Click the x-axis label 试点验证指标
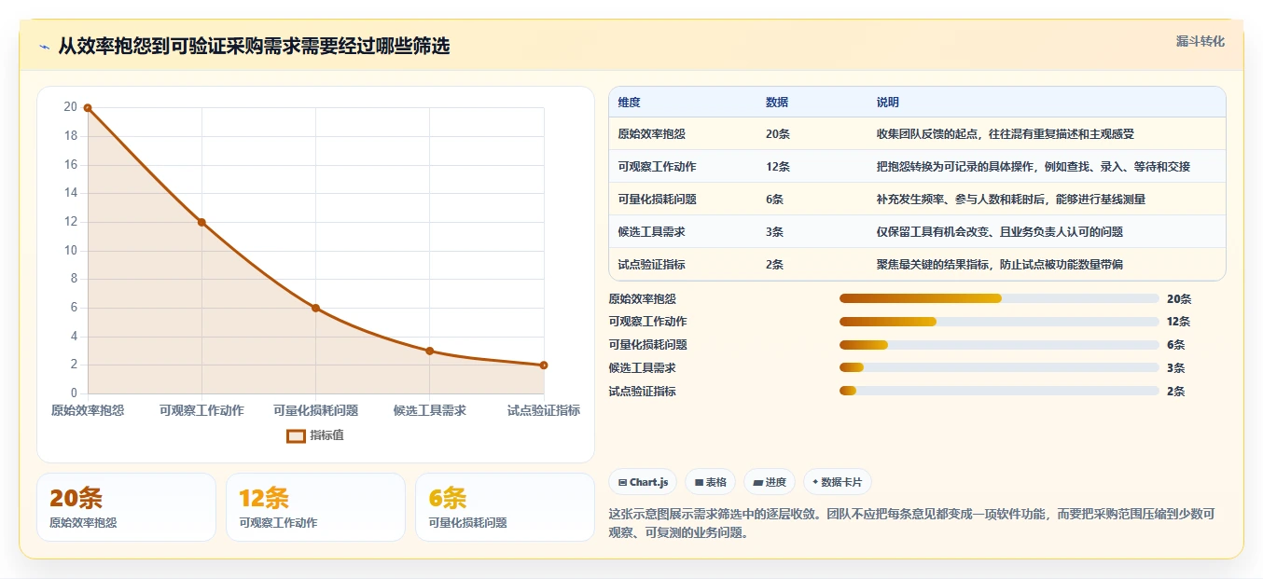The image size is (1263, 579). pos(544,411)
